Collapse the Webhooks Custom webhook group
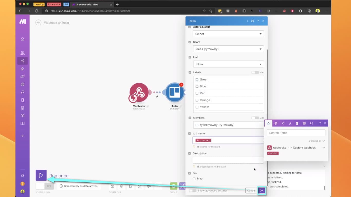This screenshot has height=197, width=351. click(x=324, y=148)
